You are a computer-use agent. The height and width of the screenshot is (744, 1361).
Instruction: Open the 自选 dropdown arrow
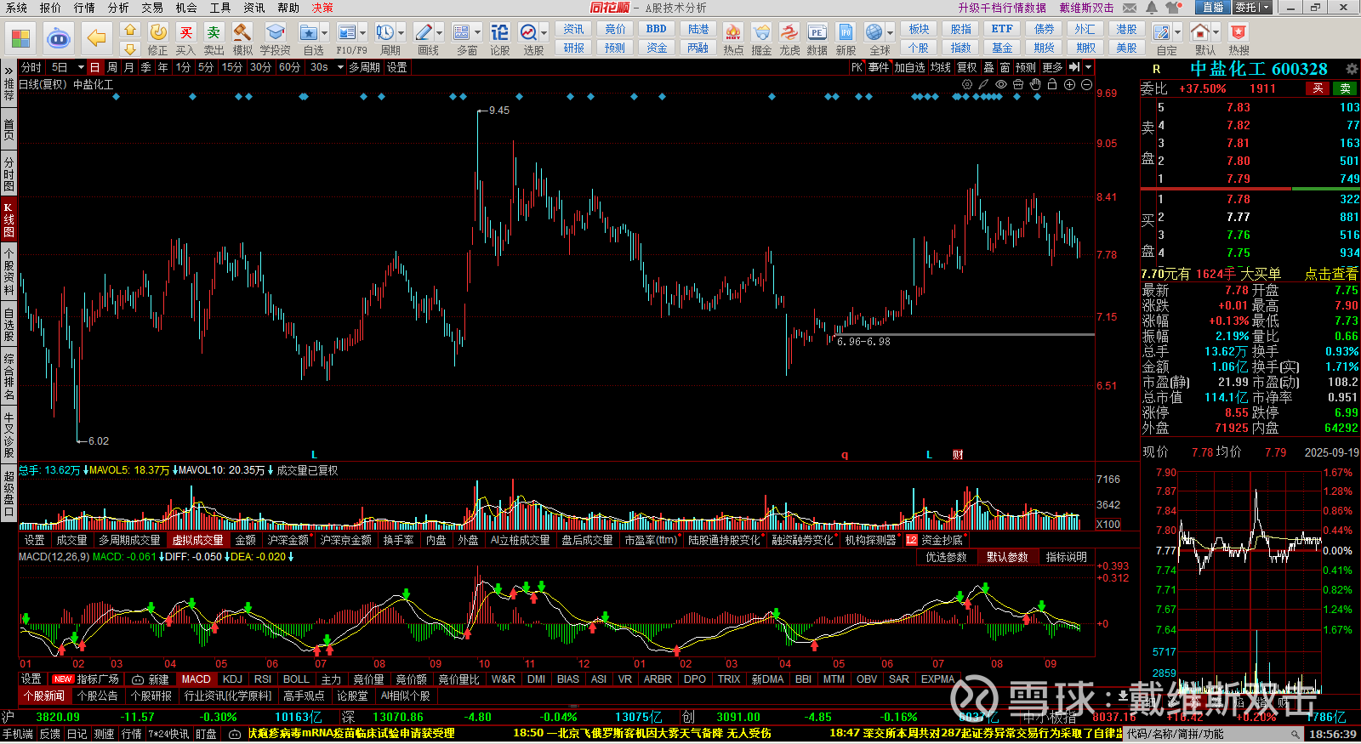(324, 33)
